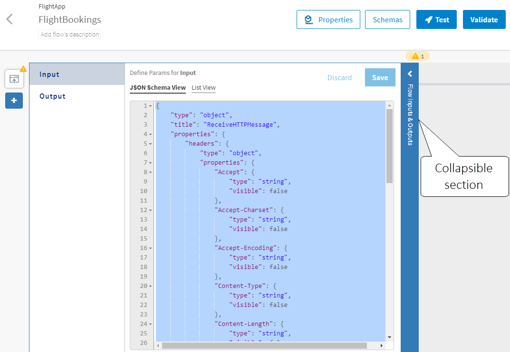
Task: Save the input params
Action: 380,78
